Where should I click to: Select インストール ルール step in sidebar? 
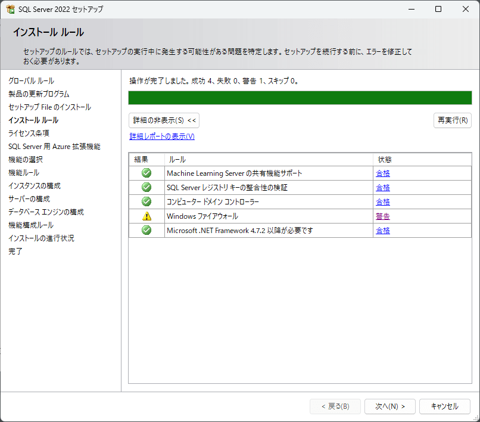coord(33,120)
